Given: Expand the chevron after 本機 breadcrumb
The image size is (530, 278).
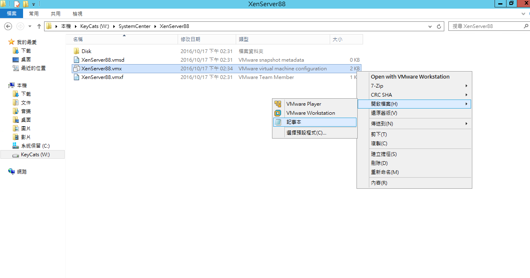Looking at the screenshot, I should (76, 26).
